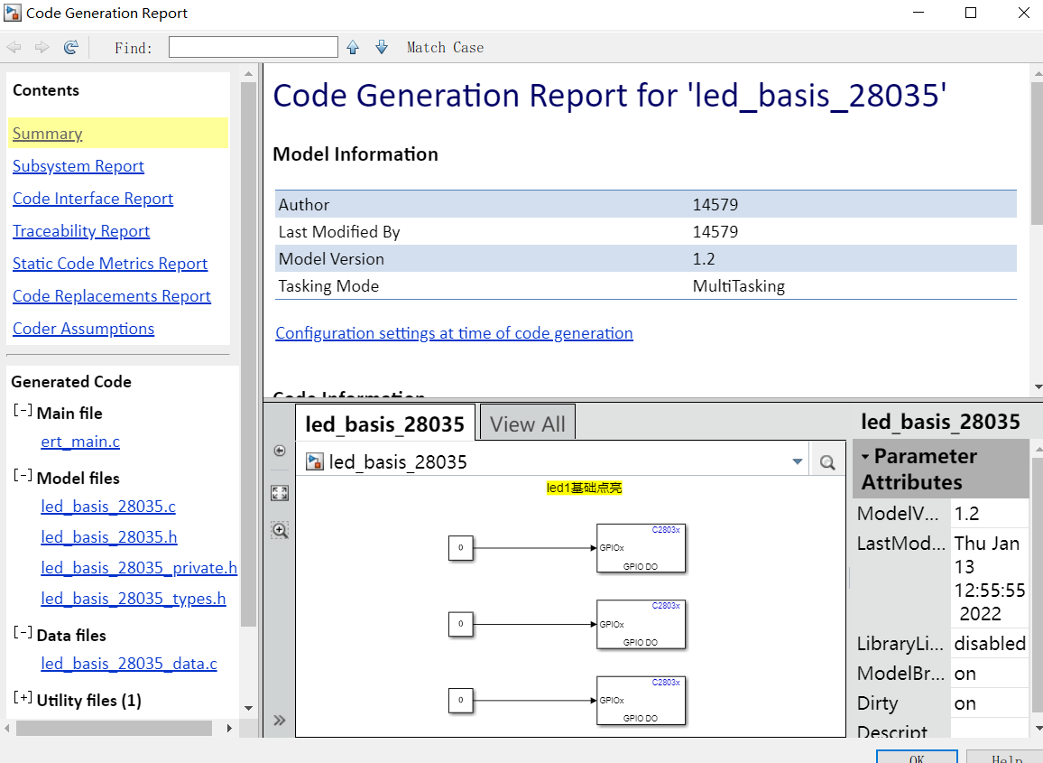Click the Model Version value 1.2
Image resolution: width=1043 pixels, height=763 pixels.
pyautogui.click(x=704, y=259)
